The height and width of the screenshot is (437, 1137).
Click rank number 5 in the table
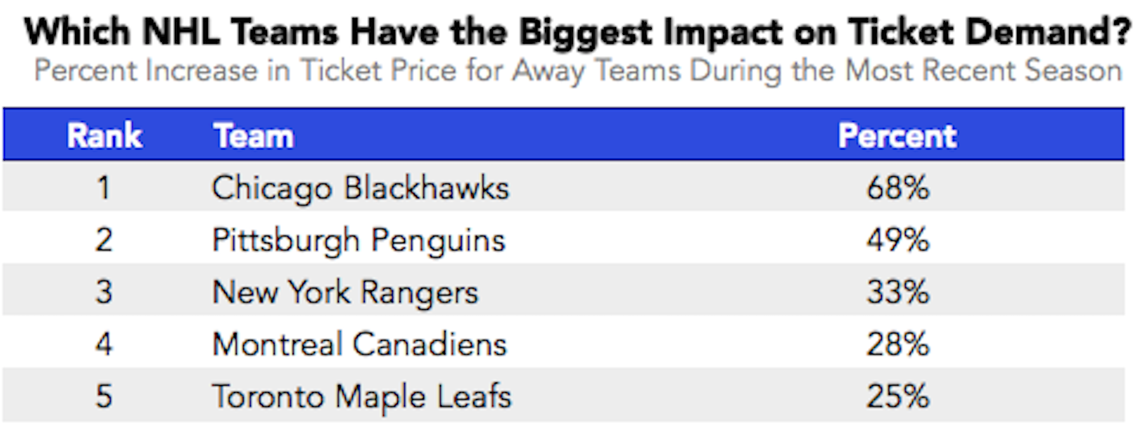click(104, 396)
